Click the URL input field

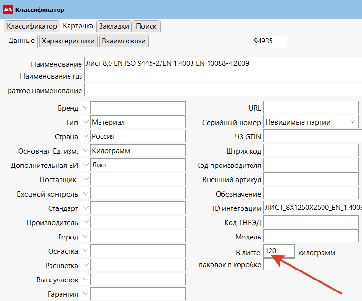[x=311, y=107]
